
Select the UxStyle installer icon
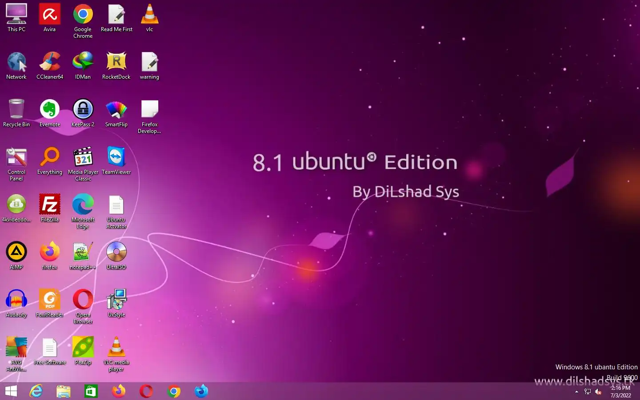pos(116,304)
